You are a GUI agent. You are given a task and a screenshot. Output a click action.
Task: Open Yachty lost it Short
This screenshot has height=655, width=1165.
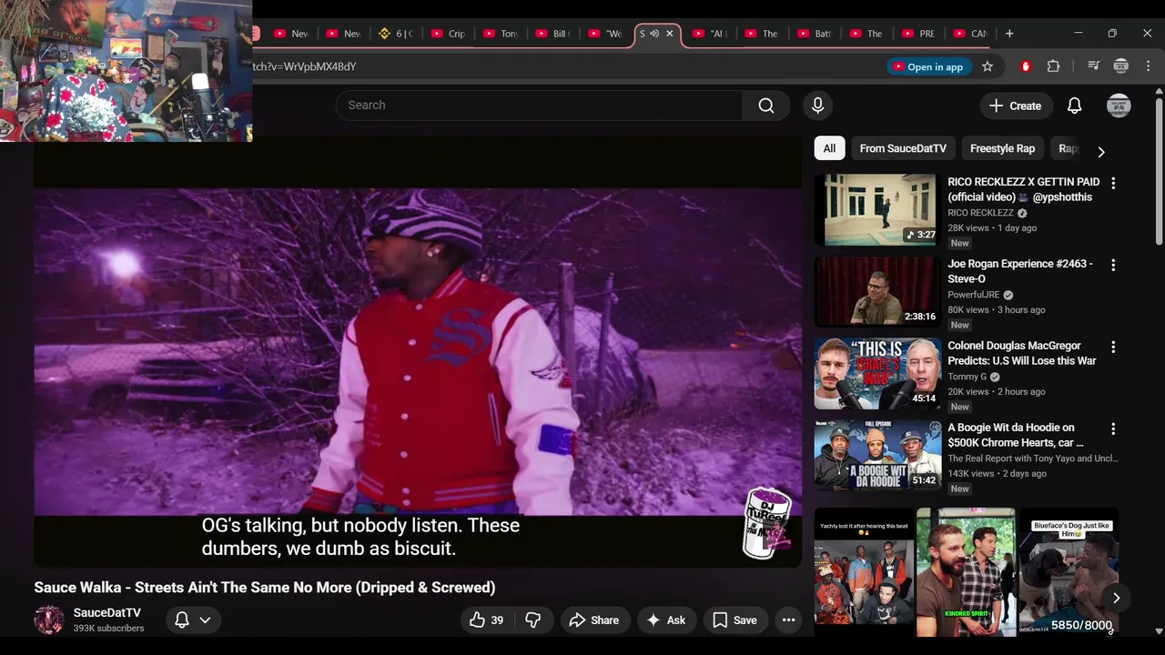864,571
